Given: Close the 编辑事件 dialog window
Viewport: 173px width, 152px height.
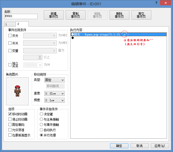Looking at the screenshot, I should tap(165, 3).
